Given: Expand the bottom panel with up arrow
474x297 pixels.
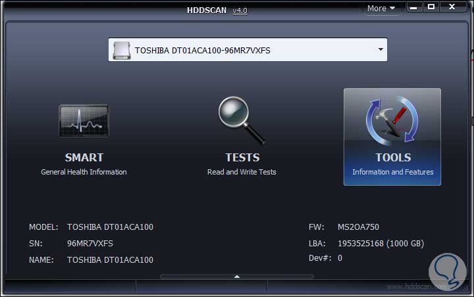Looking at the screenshot, I should [237, 277].
